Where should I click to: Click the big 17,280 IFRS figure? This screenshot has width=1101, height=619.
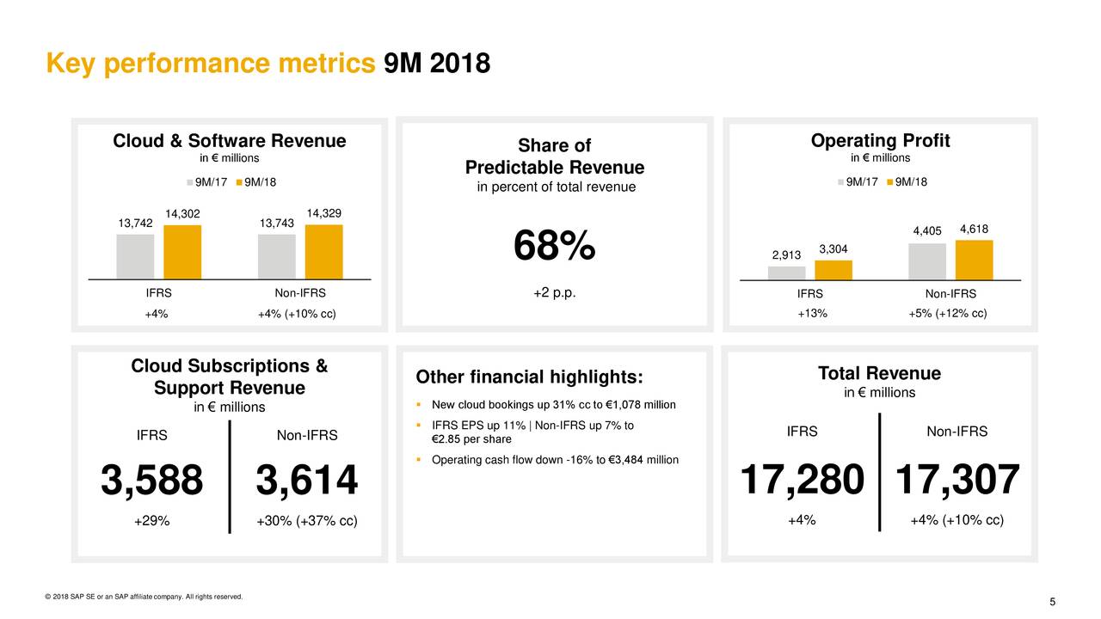pyautogui.click(x=802, y=480)
